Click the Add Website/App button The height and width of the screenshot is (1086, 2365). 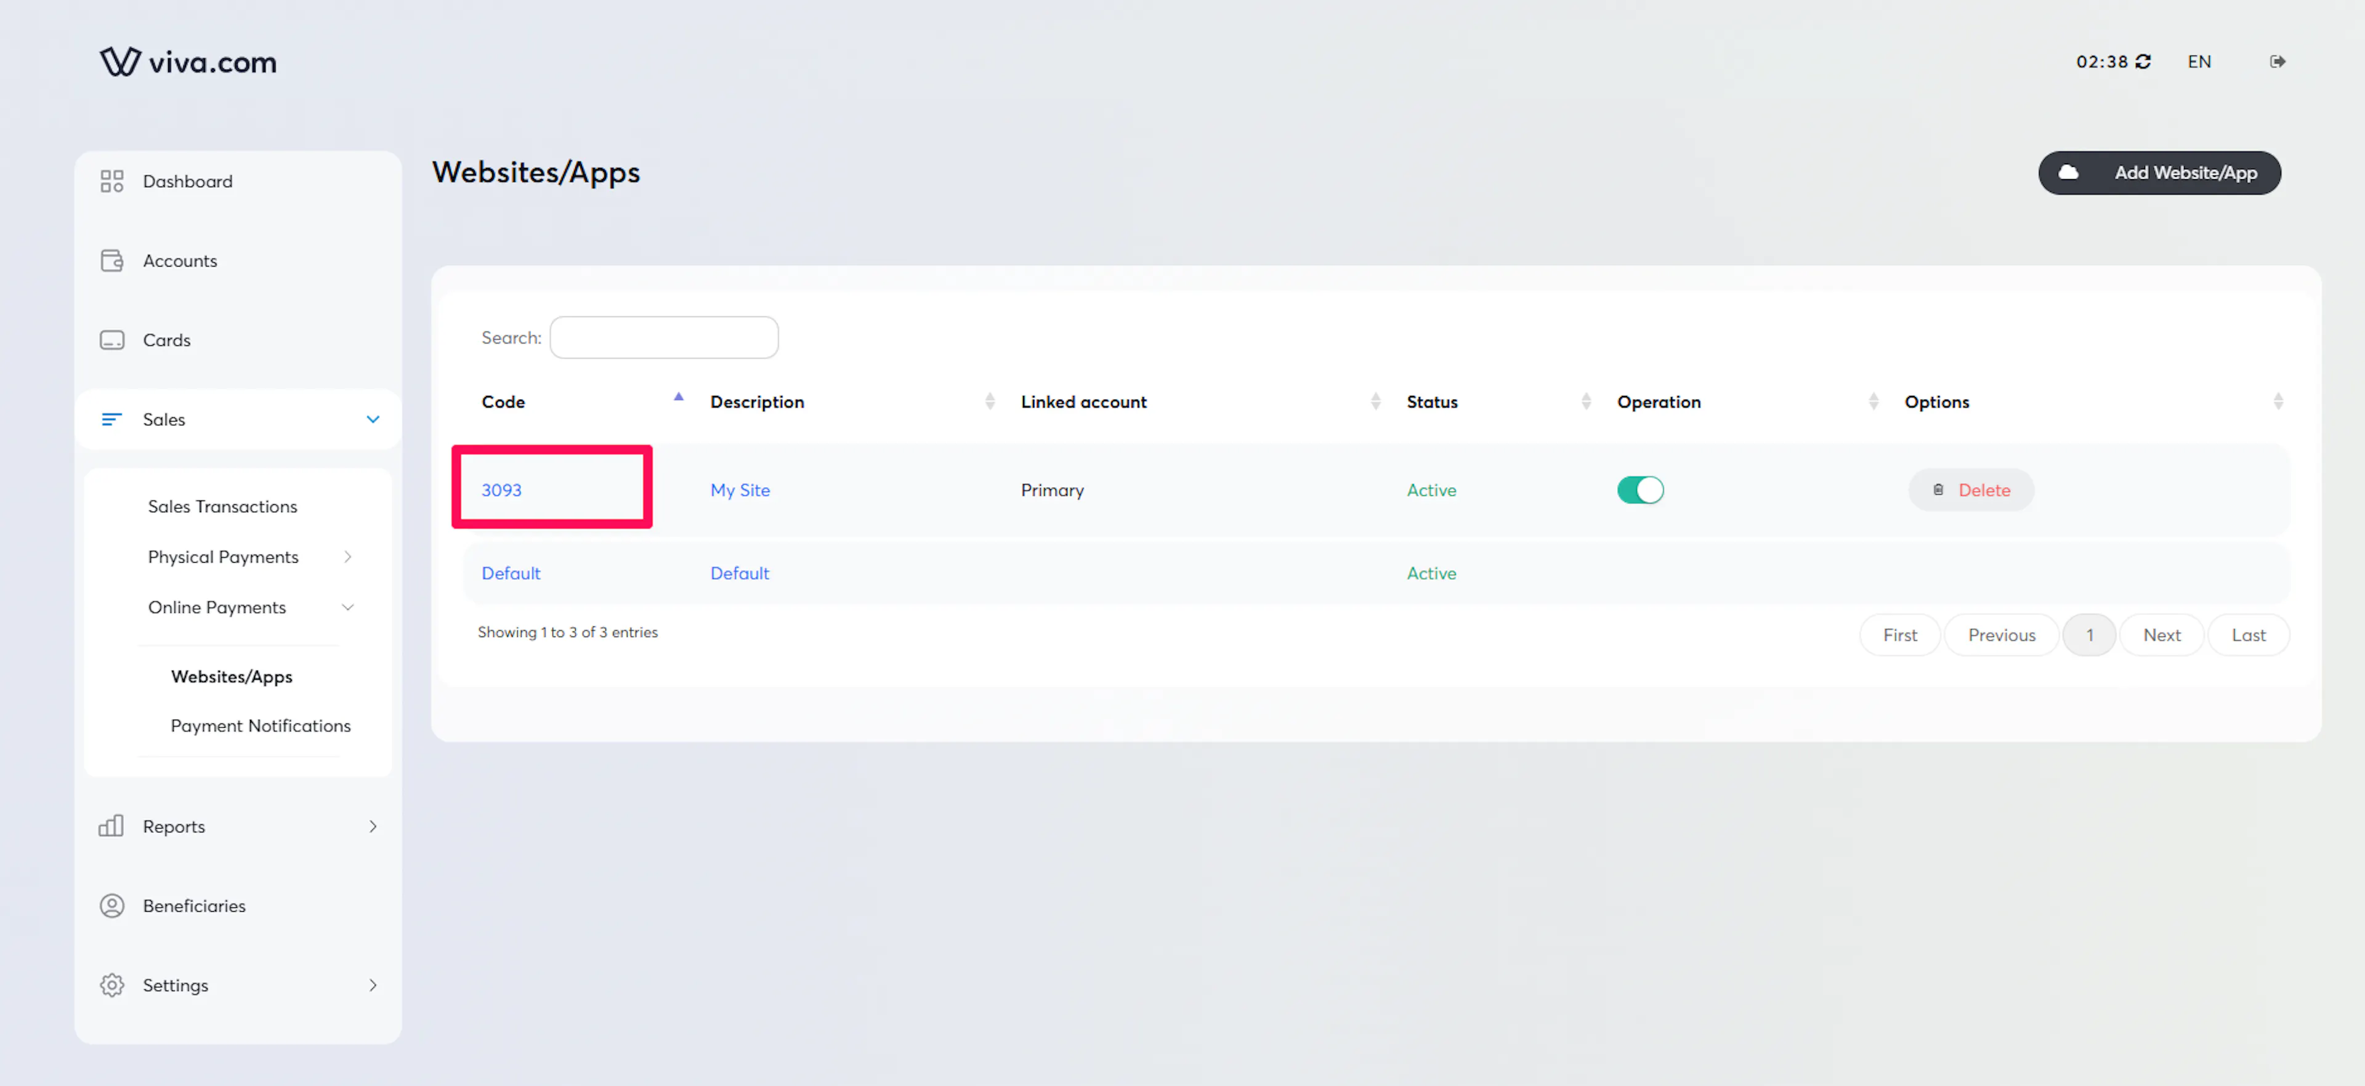(x=2159, y=172)
